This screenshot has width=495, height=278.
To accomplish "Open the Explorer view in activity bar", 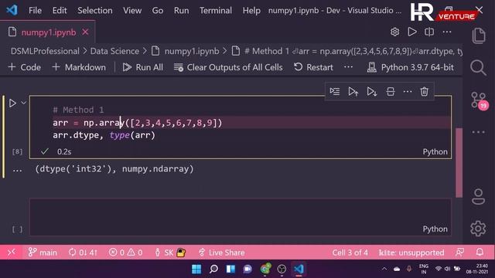I will [x=479, y=36].
